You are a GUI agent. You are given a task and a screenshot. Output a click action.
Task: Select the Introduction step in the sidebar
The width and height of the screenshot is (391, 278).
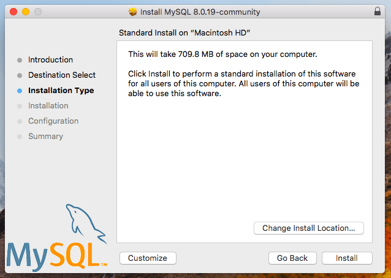(50, 60)
